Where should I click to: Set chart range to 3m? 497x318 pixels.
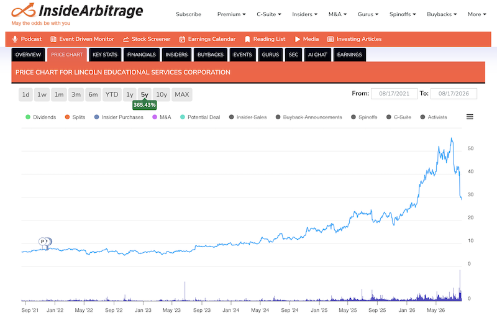[x=76, y=94]
